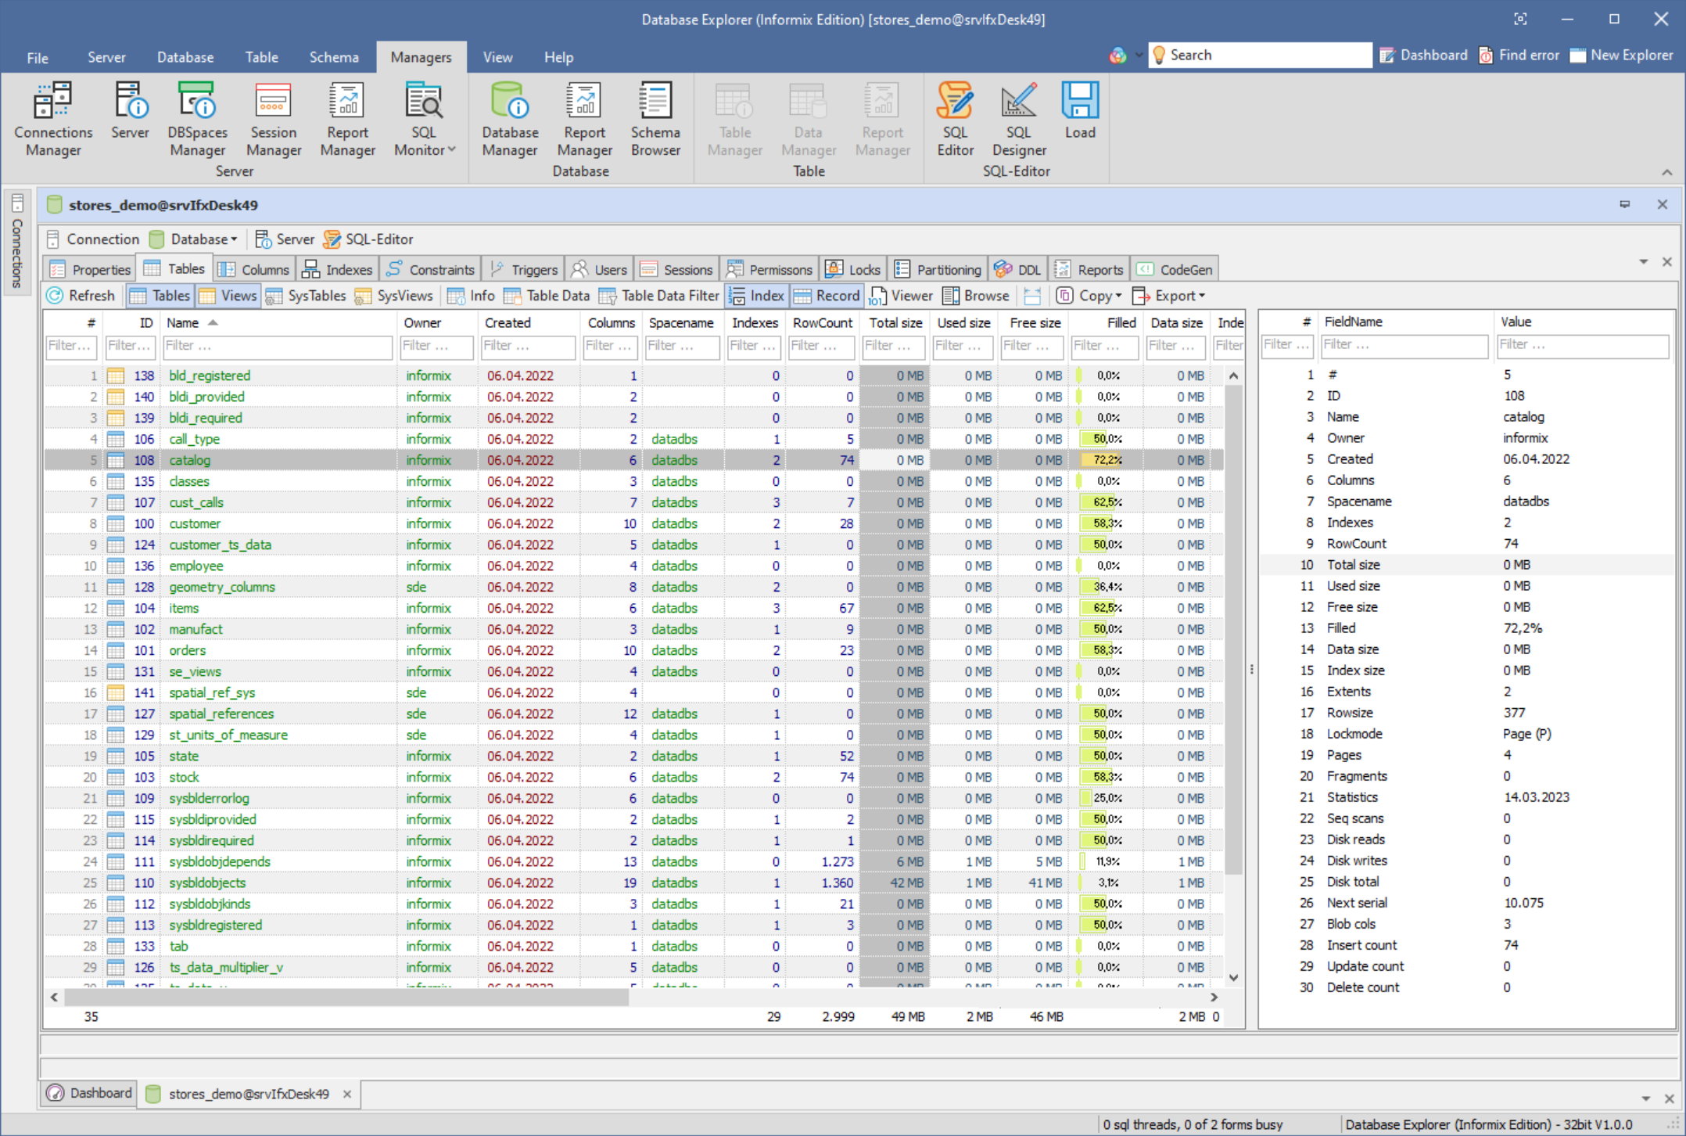Open the Connections Manager
This screenshot has width=1686, height=1136.
[x=53, y=120]
